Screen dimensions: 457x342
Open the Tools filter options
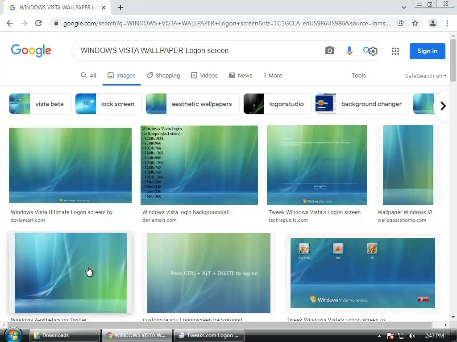[x=358, y=76]
